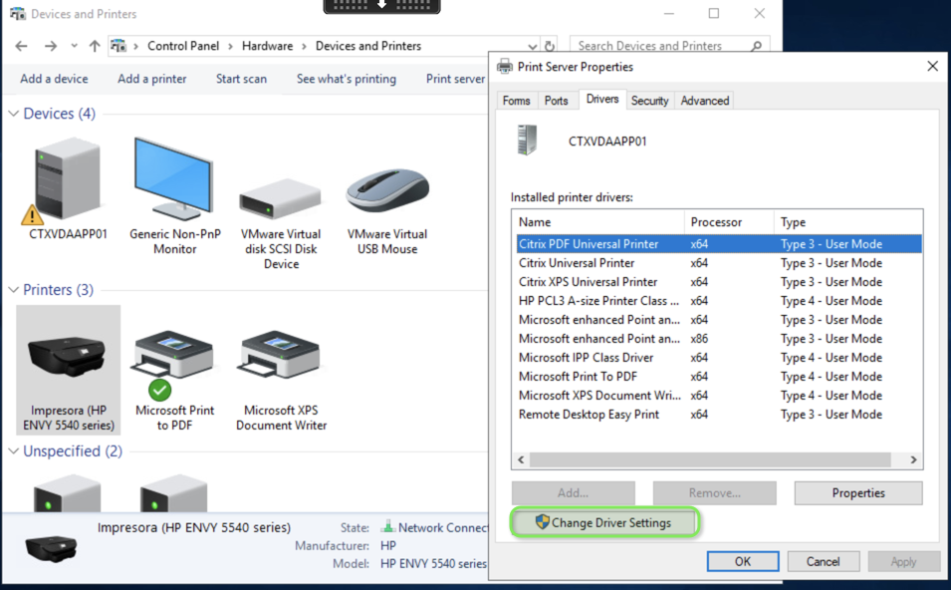Open the Microsoft Print to PDF printer icon
Image resolution: width=951 pixels, height=590 pixels.
click(173, 349)
